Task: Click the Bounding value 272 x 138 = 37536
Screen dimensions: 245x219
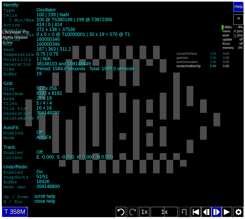Action: [56, 29]
